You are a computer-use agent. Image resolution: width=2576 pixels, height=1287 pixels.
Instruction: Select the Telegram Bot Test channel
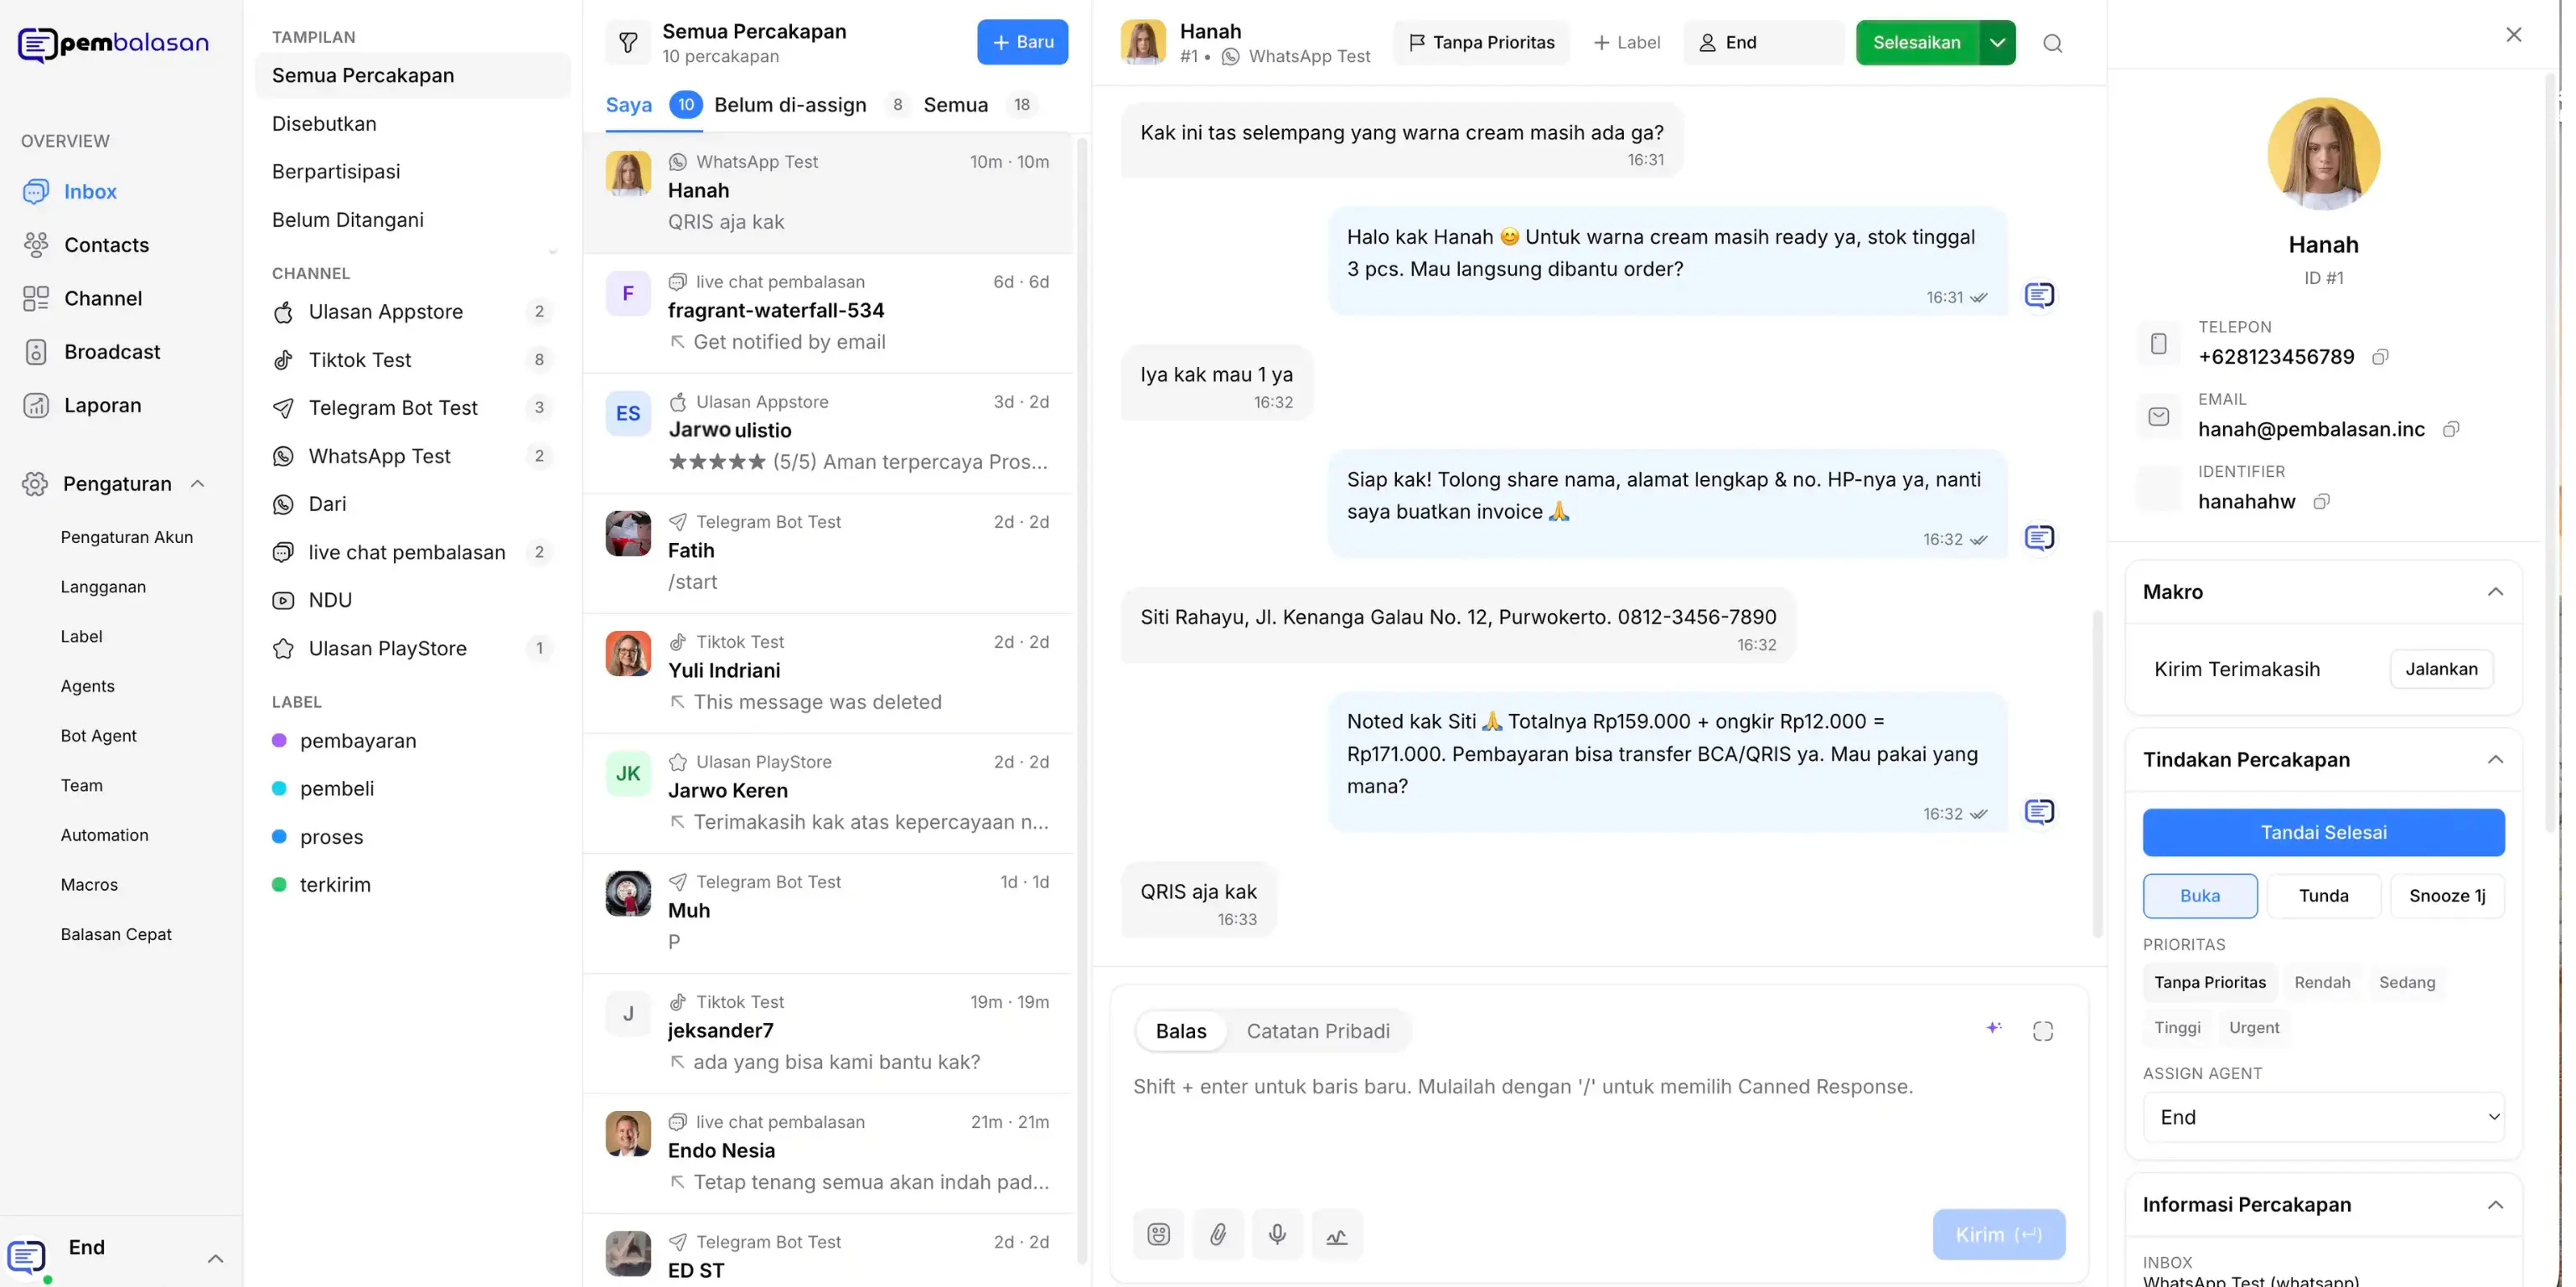(x=412, y=408)
